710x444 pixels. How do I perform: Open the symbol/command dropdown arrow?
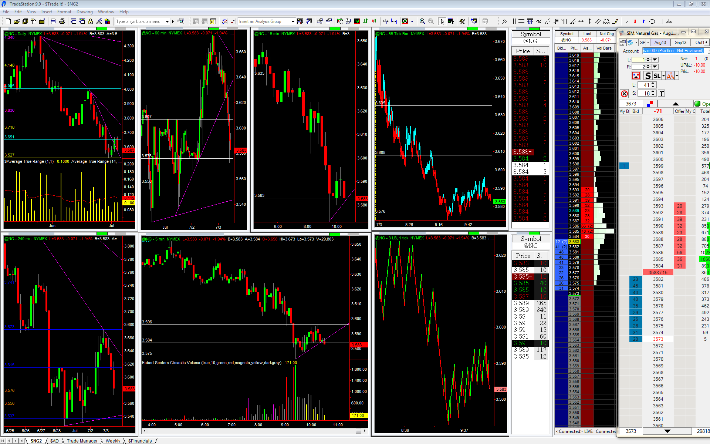click(167, 21)
